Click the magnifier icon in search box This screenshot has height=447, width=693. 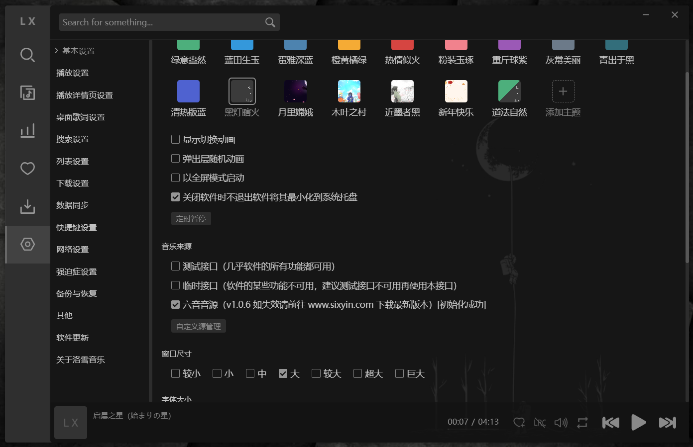270,22
